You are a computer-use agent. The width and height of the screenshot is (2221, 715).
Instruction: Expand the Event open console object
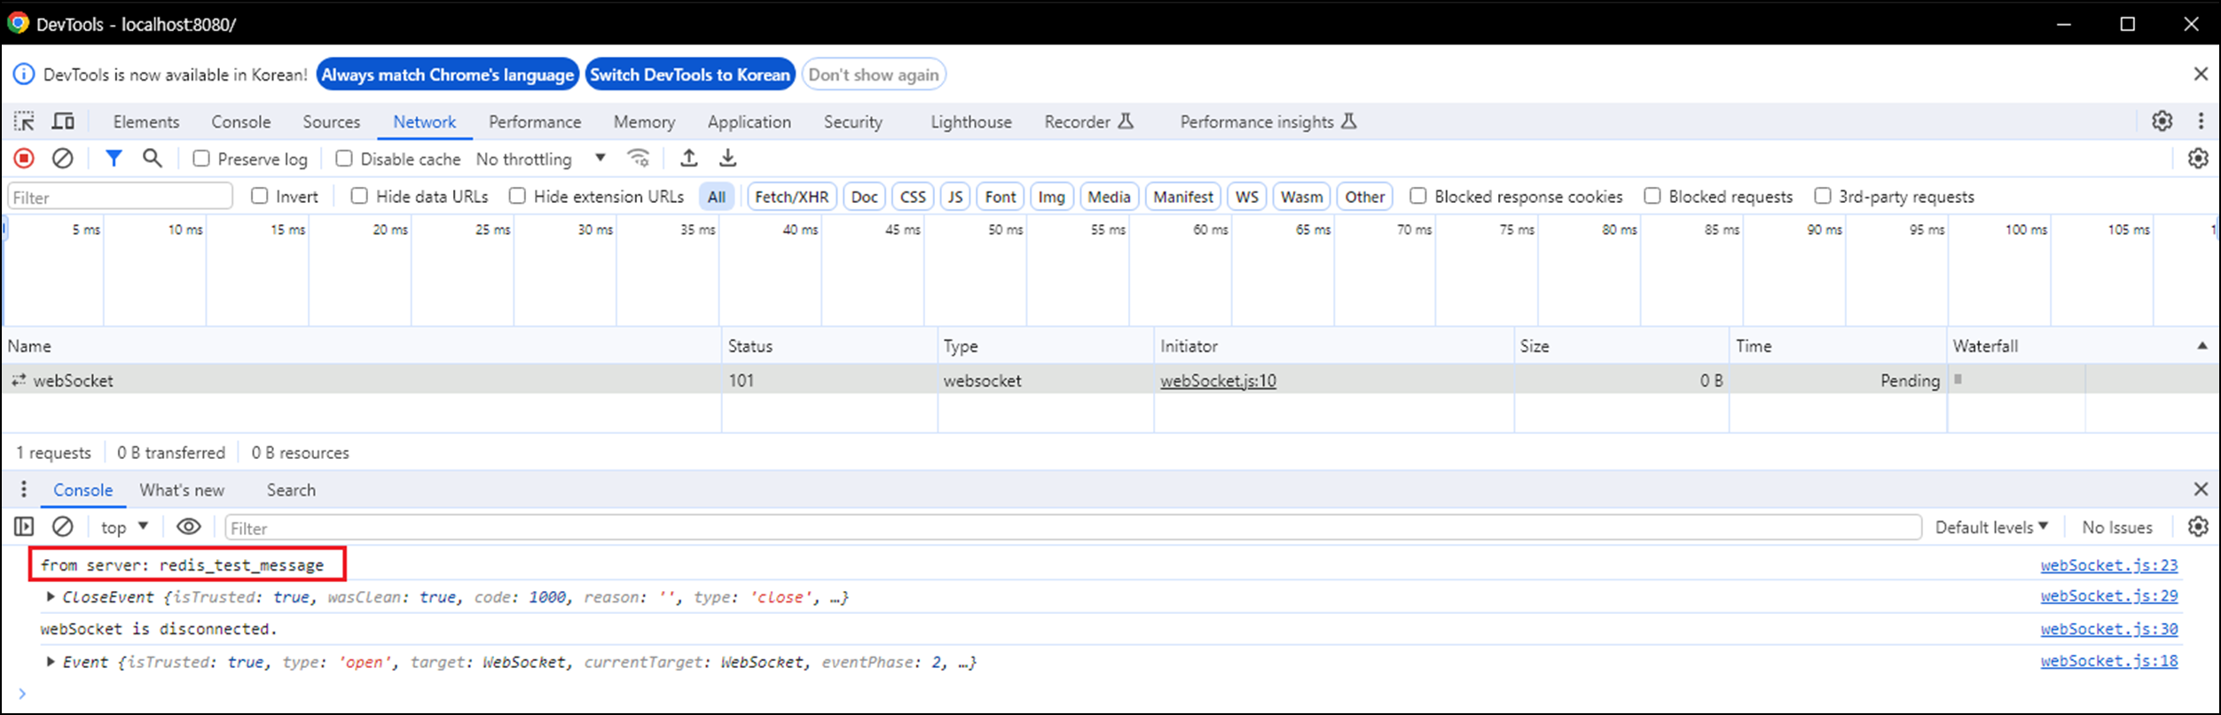tap(51, 662)
